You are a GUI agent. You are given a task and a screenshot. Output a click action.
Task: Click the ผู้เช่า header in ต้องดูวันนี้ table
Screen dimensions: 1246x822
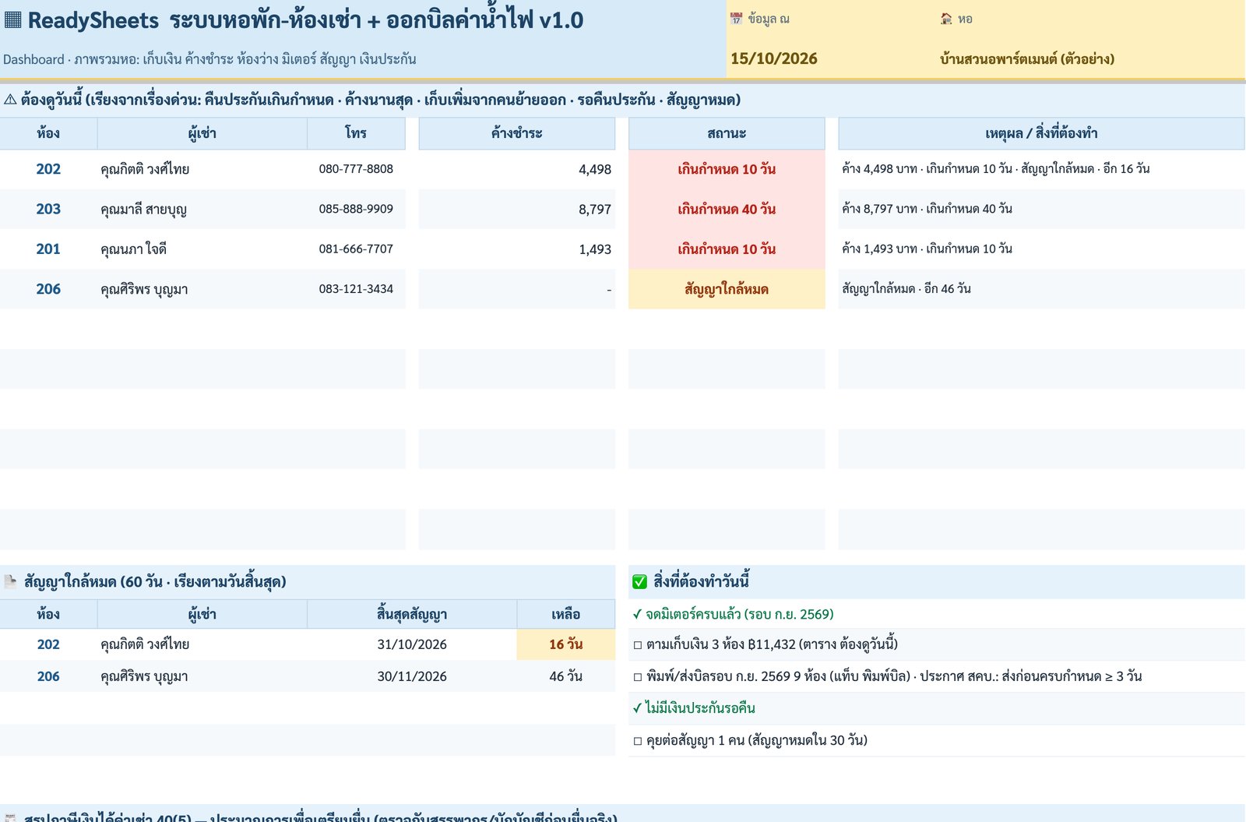[x=202, y=133]
